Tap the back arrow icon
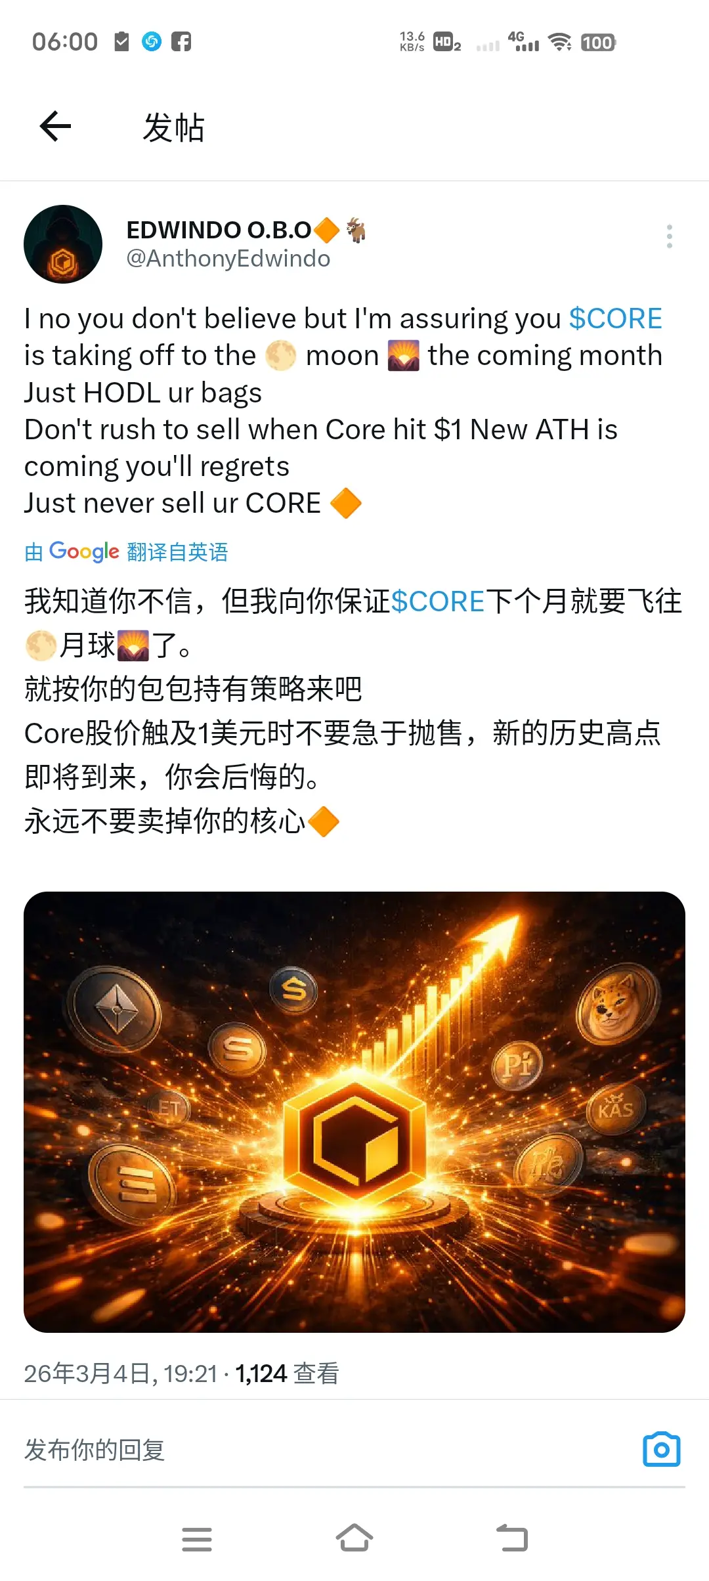This screenshot has width=709, height=1581. pos(55,126)
